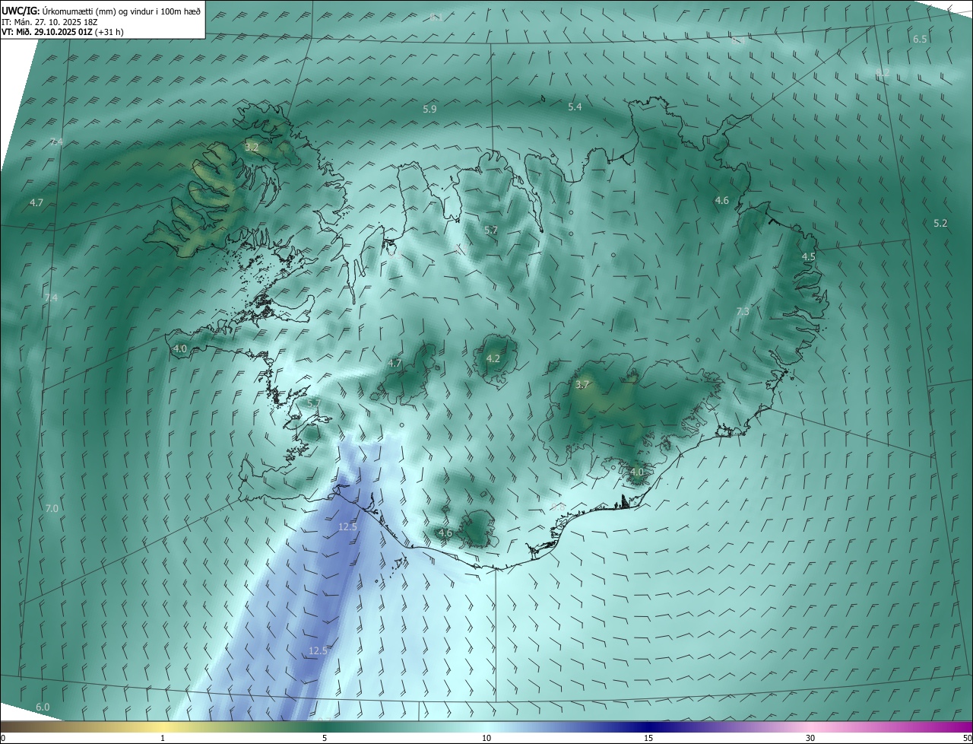The height and width of the screenshot is (744, 973).
Task: Click the 7.3 value label
Action: point(743,312)
